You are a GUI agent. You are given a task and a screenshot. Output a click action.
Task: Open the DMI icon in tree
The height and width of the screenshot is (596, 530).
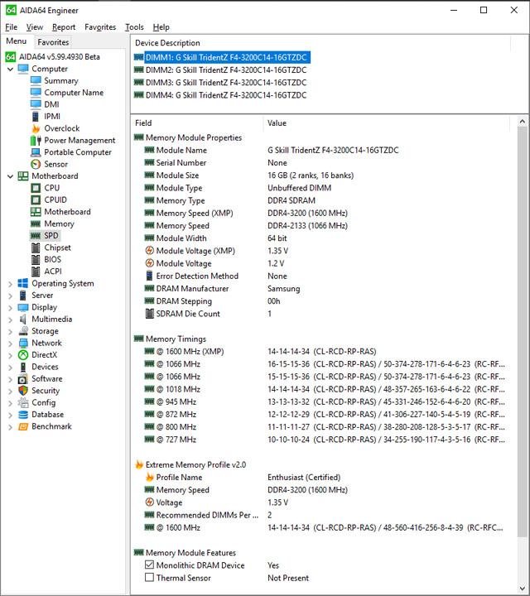tap(36, 104)
